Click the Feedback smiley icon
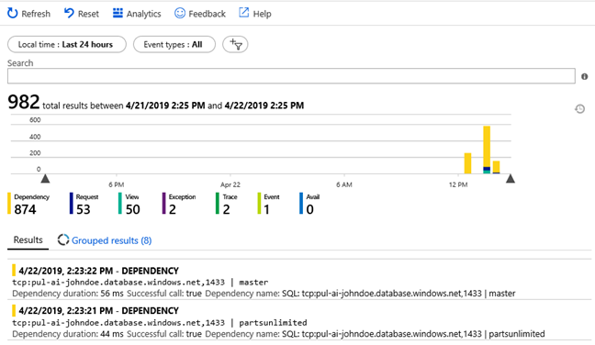This screenshot has width=595, height=345. (179, 13)
